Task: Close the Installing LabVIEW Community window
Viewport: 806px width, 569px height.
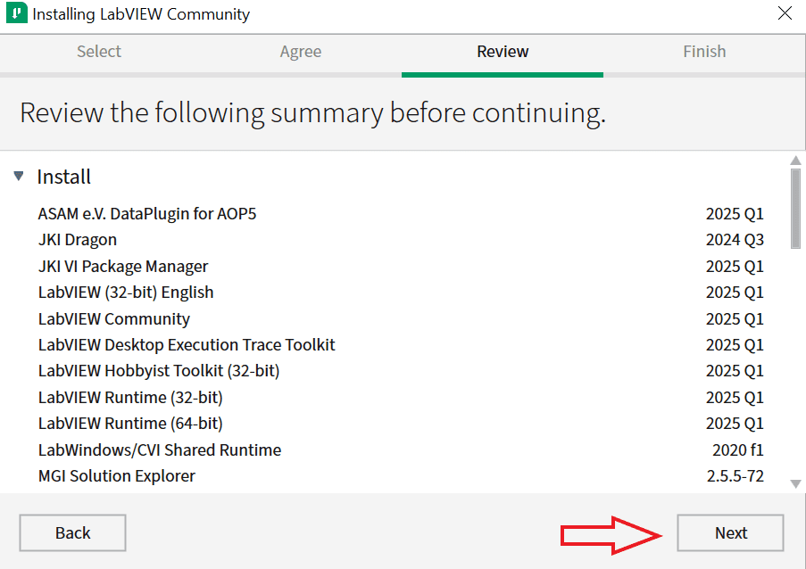Action: 784,13
